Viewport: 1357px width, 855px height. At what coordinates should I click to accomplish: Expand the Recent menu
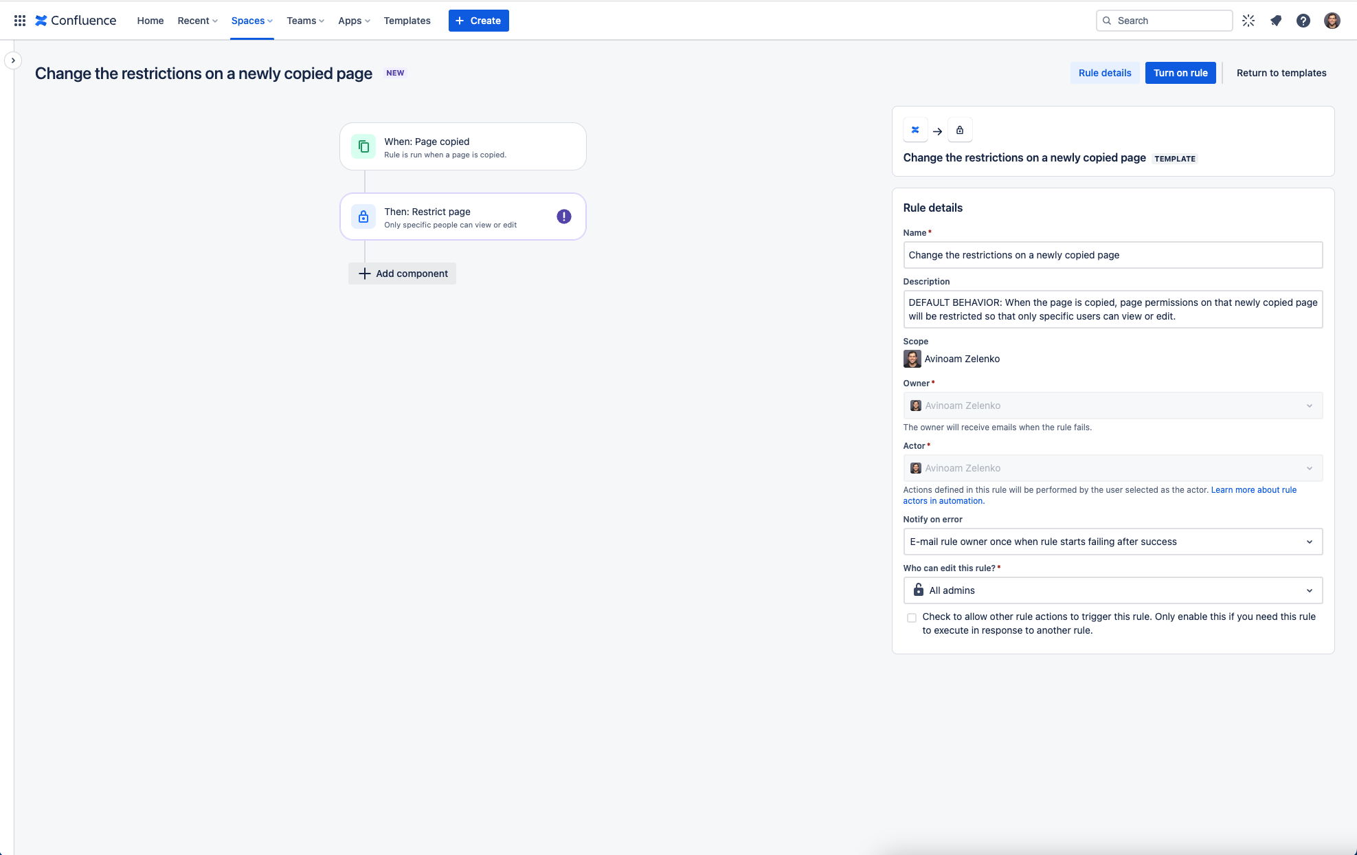click(x=198, y=21)
